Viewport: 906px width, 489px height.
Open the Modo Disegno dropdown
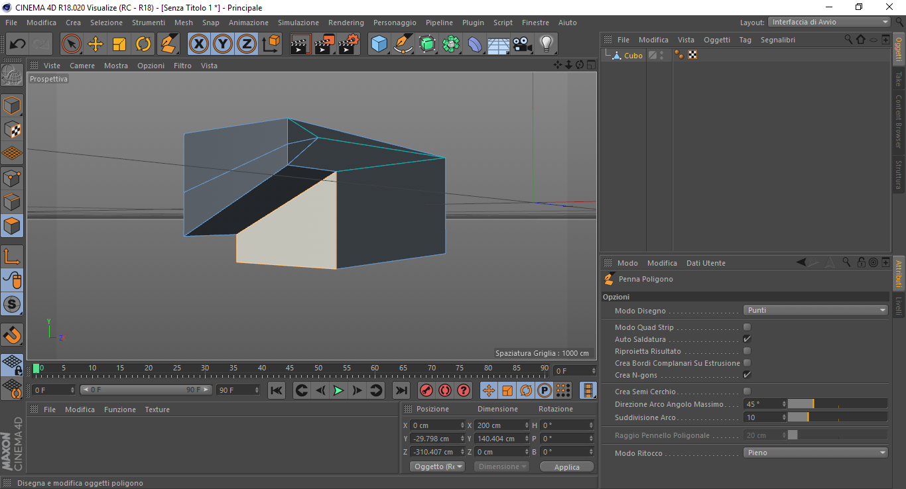coord(815,310)
